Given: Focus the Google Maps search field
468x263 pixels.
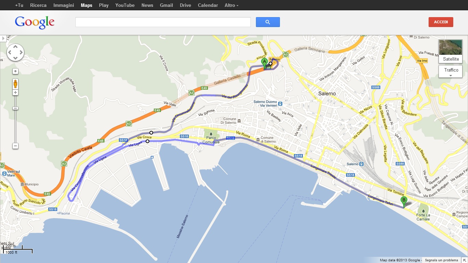Looking at the screenshot, I should click(x=163, y=22).
